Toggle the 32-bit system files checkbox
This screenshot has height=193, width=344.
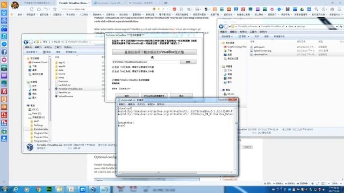pos(113,67)
